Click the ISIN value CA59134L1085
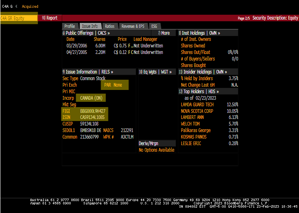The height and width of the screenshot is (213, 299). pyautogui.click(x=92, y=117)
